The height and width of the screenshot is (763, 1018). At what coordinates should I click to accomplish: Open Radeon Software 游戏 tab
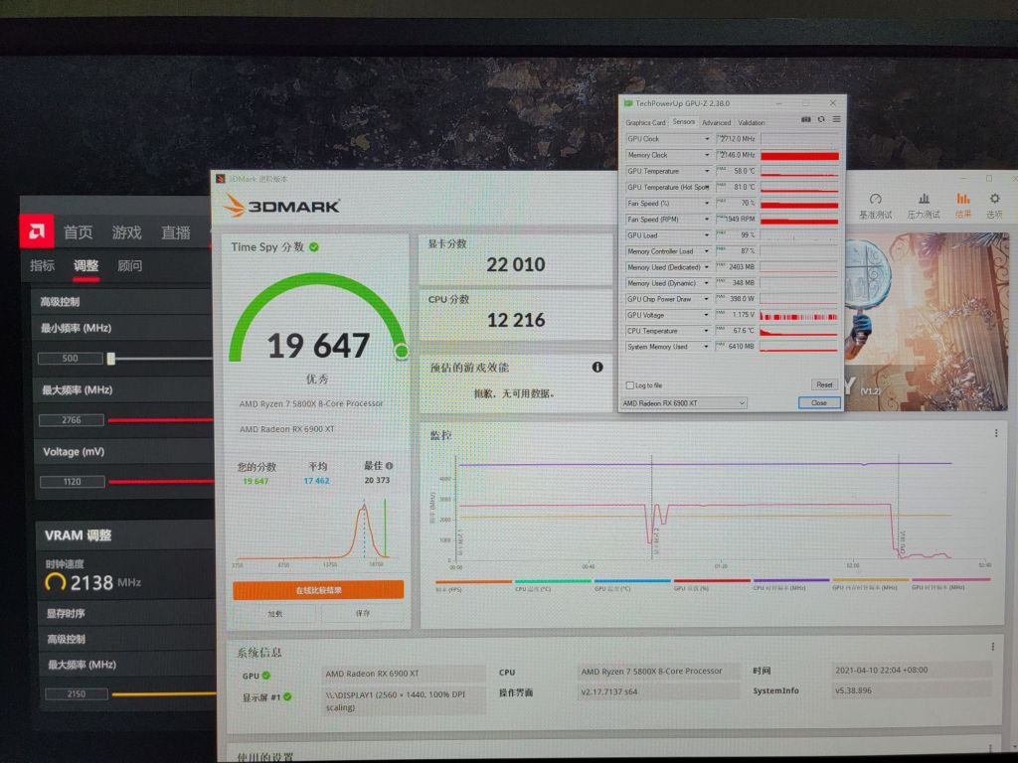(x=126, y=232)
